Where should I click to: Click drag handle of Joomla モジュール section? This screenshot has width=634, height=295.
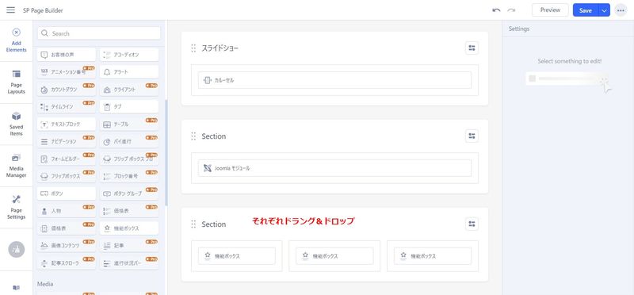[193, 136]
